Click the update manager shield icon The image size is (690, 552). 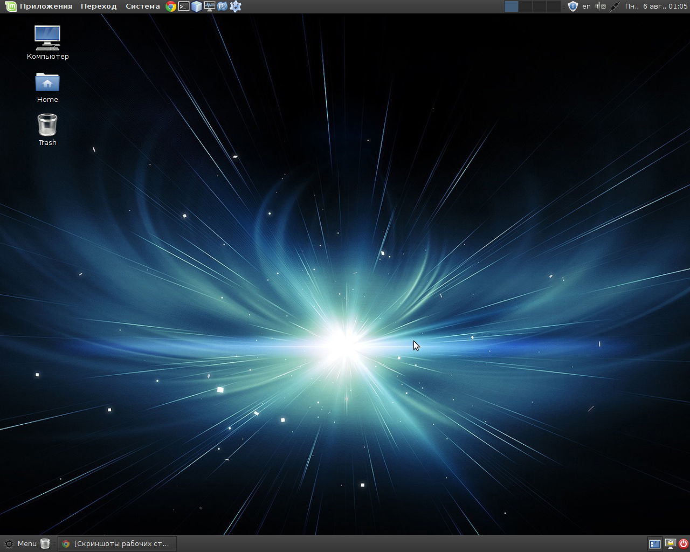[572, 6]
